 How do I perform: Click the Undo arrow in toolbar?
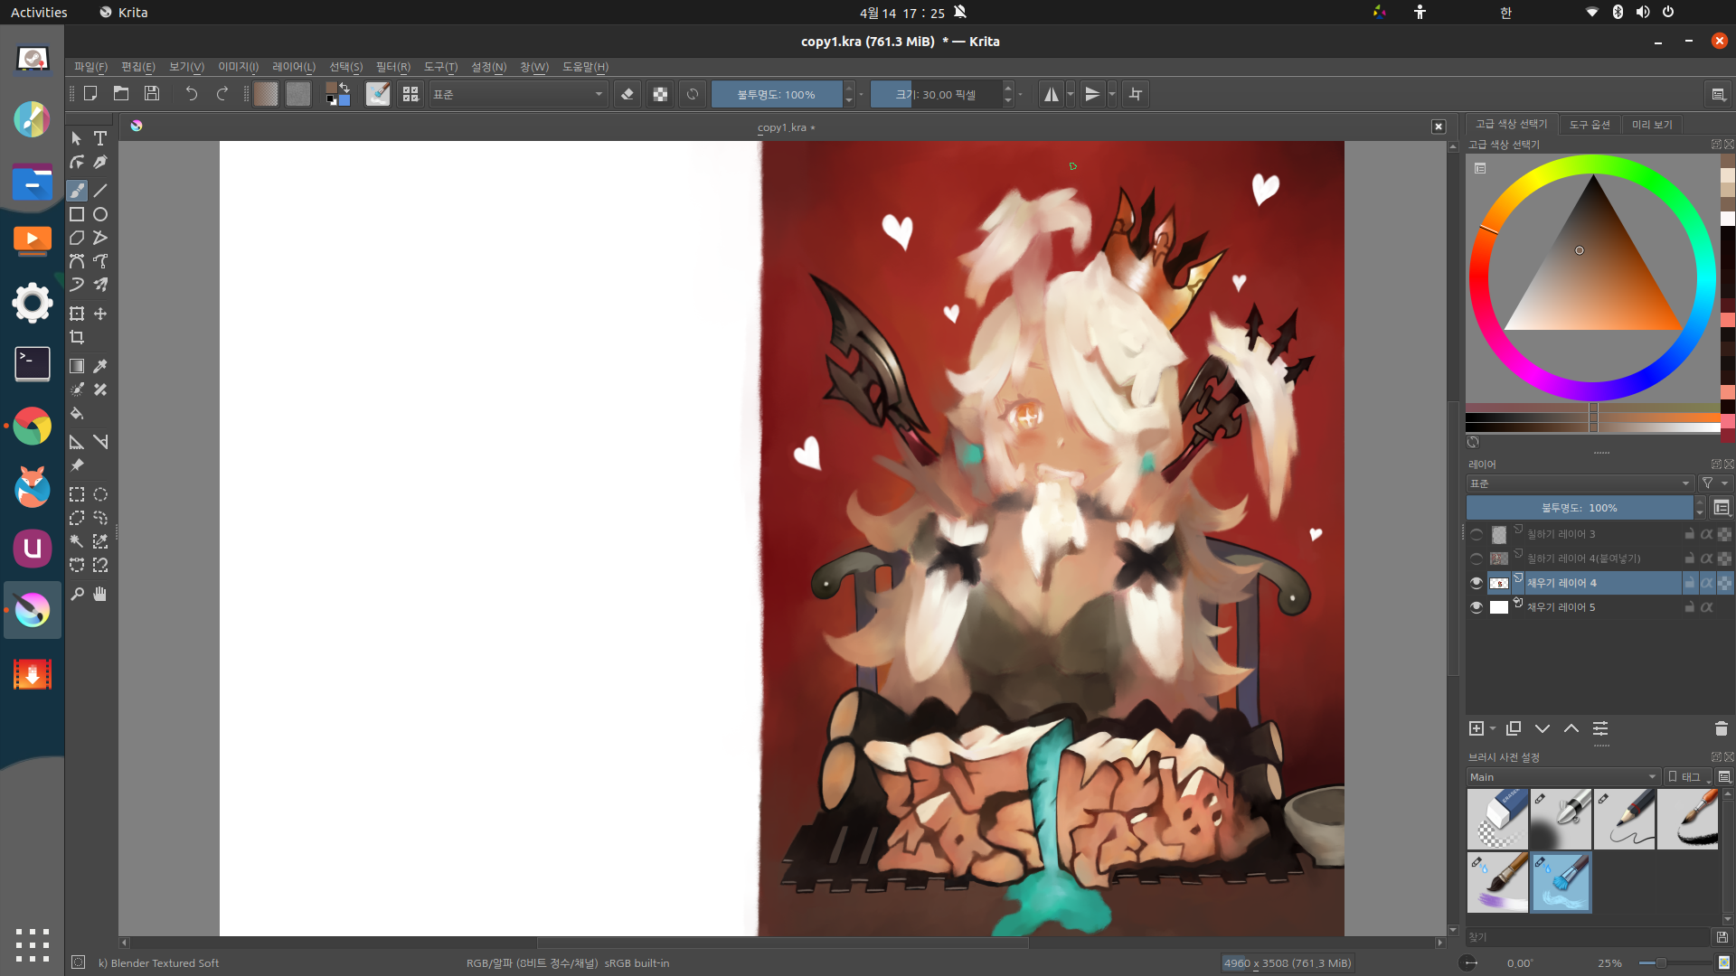[191, 93]
